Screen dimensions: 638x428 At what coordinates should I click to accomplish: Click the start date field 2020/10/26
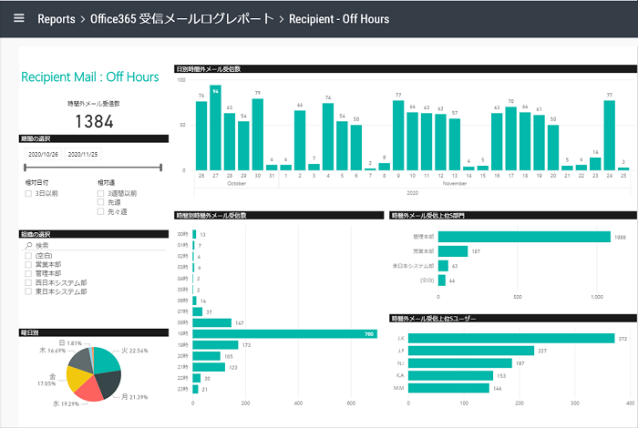point(42,153)
